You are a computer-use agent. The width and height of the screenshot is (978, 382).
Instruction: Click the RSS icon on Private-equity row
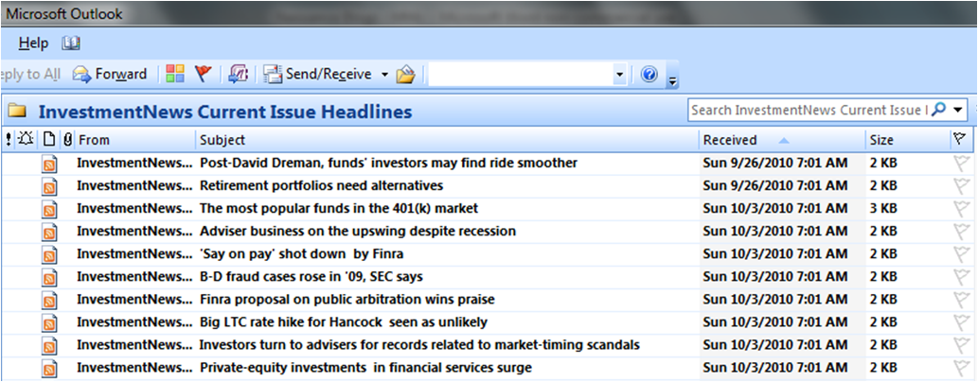pyautogui.click(x=50, y=369)
